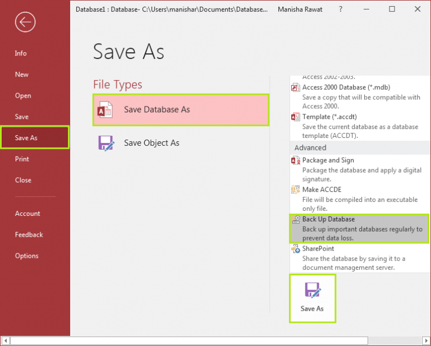Click the Template (*.accdt) icon
This screenshot has width=431, height=346.
(x=296, y=117)
